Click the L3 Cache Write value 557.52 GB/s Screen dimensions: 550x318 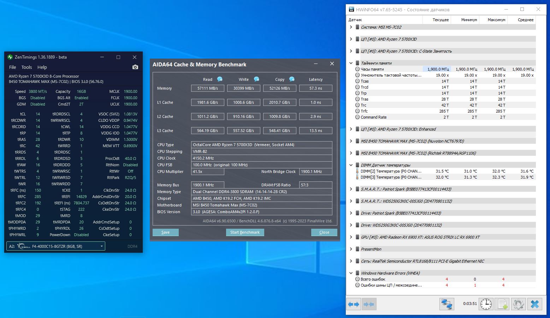(x=244, y=131)
